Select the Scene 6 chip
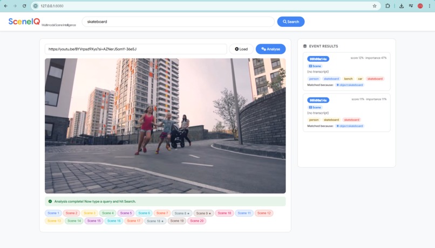The image size is (435, 248). click(x=144, y=213)
